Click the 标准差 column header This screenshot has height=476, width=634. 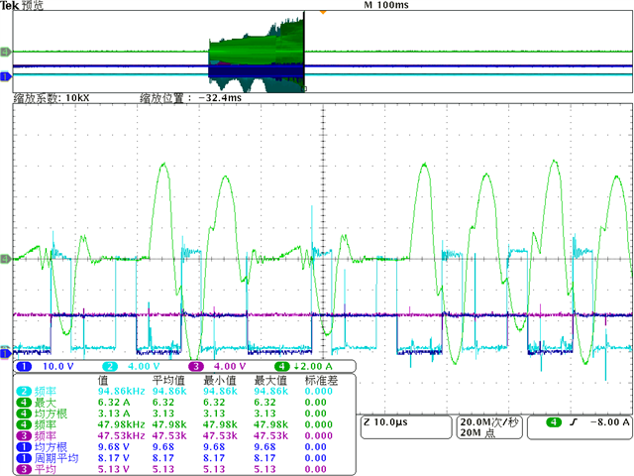click(321, 381)
